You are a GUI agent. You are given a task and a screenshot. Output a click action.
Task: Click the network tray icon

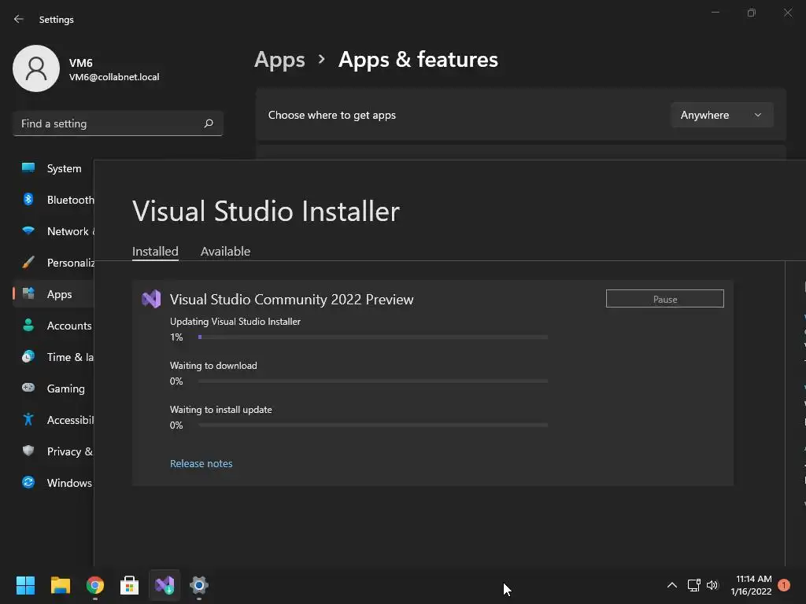pos(693,585)
